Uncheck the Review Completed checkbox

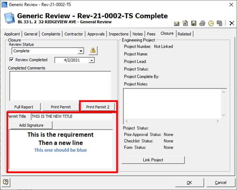point(12,59)
